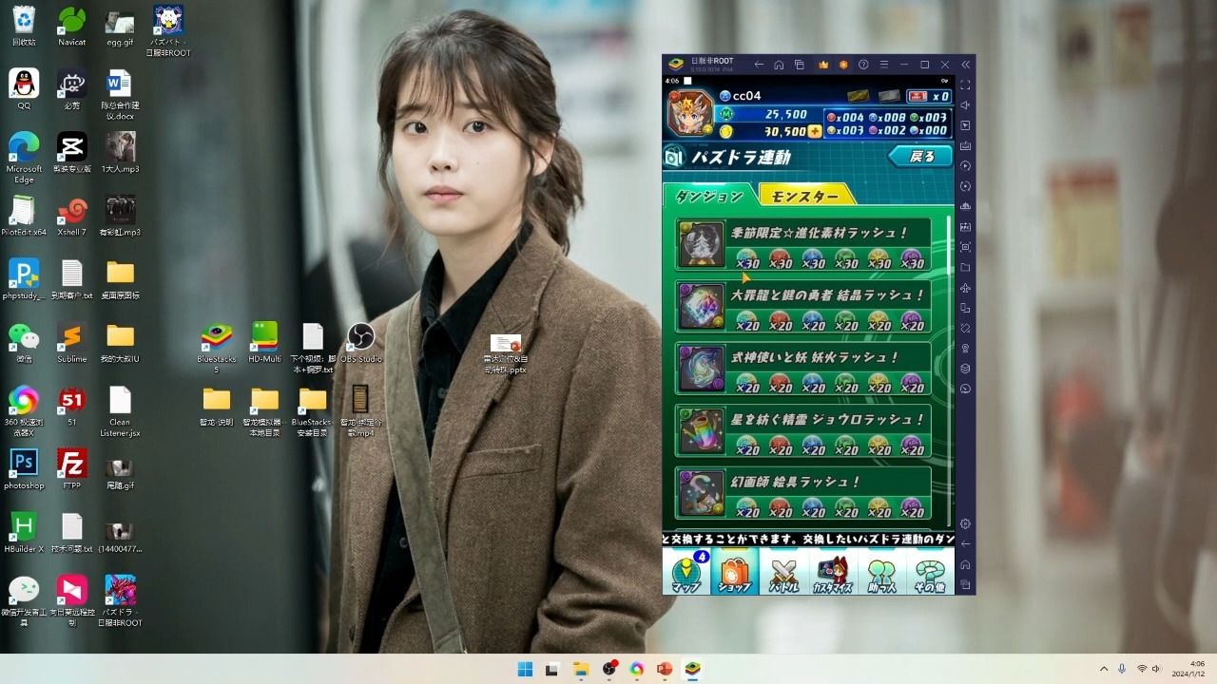The image size is (1217, 684).
Task: Open the Windows Start button on taskbar
Action: [525, 669]
